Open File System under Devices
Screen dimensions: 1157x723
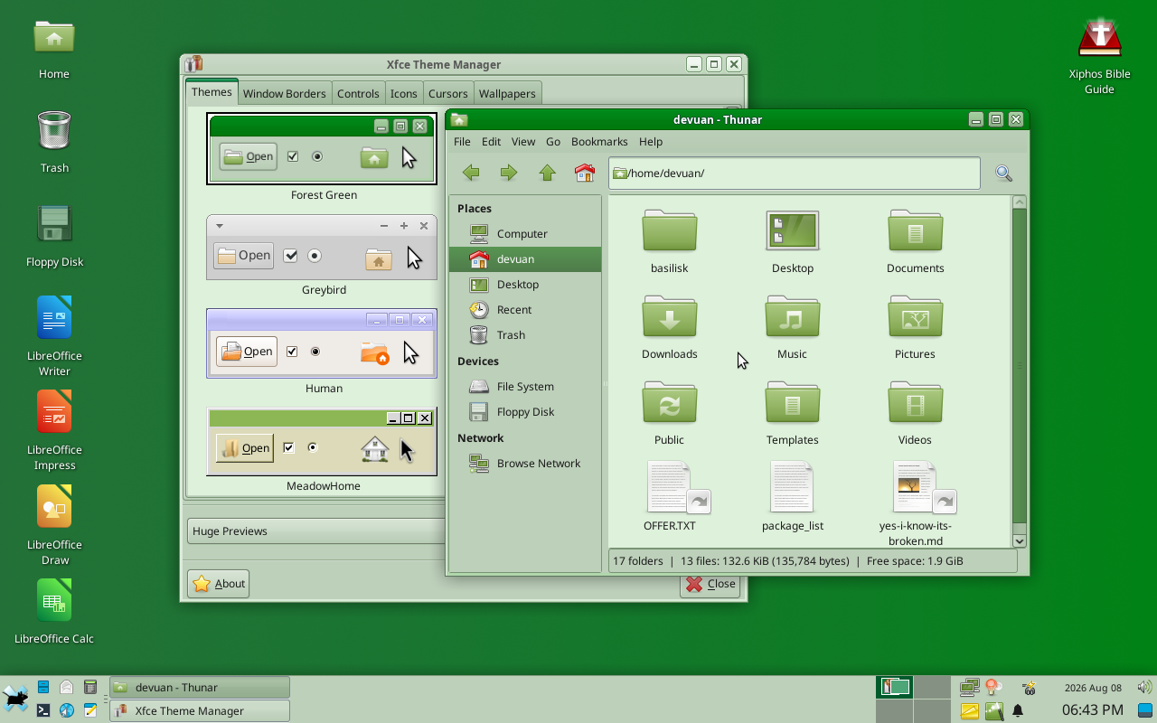tap(525, 386)
